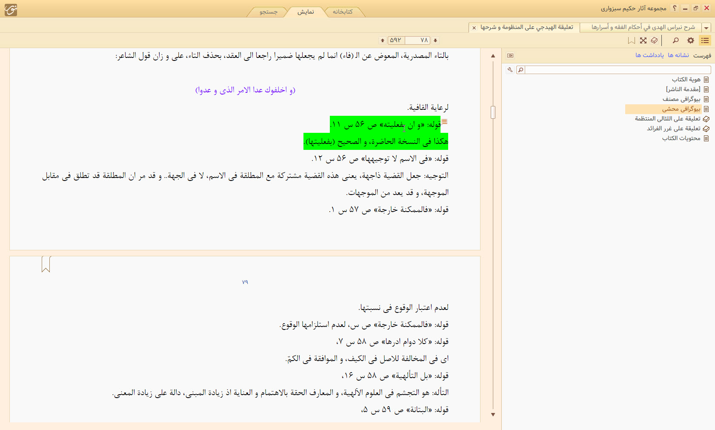Expand تعليقة على غرر الفرائد entry
715x430 pixels.
pos(674,129)
